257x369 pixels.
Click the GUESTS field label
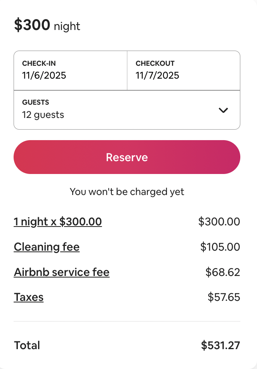click(x=35, y=102)
